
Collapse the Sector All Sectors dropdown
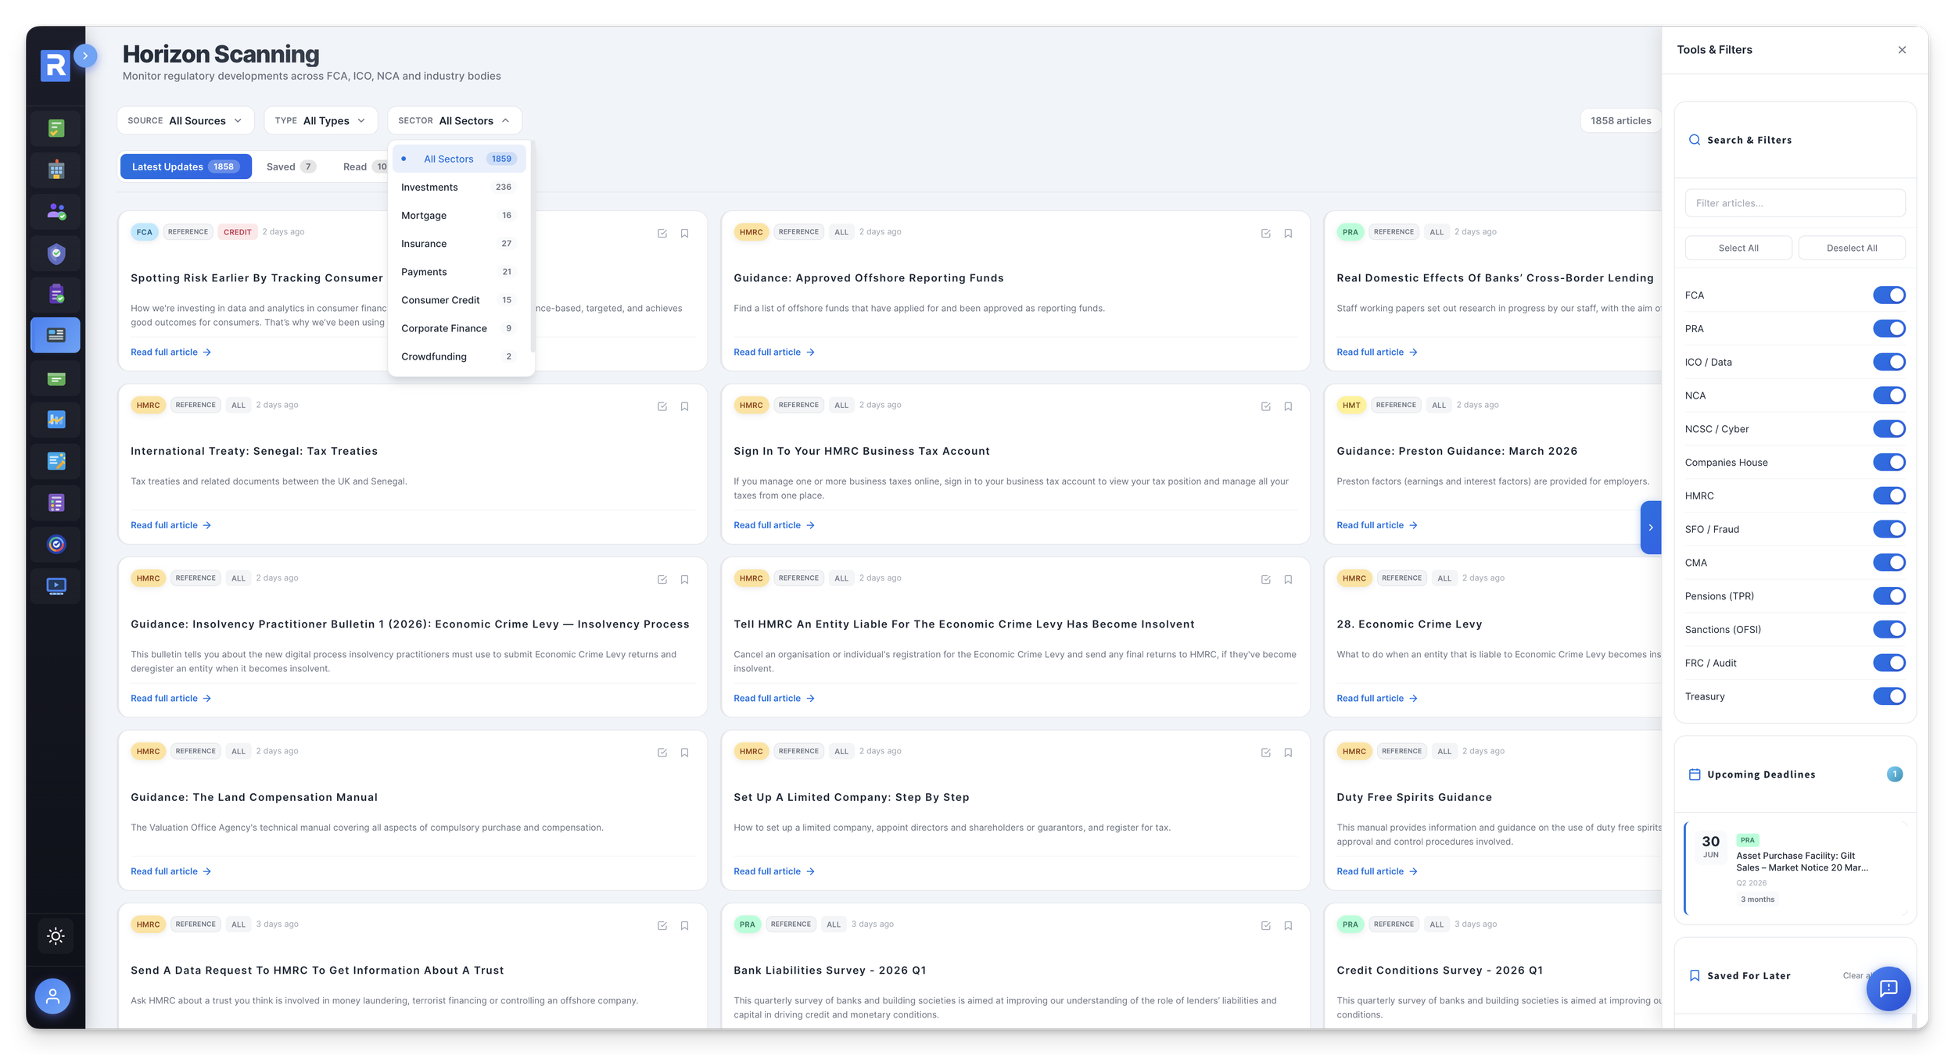[x=454, y=120]
